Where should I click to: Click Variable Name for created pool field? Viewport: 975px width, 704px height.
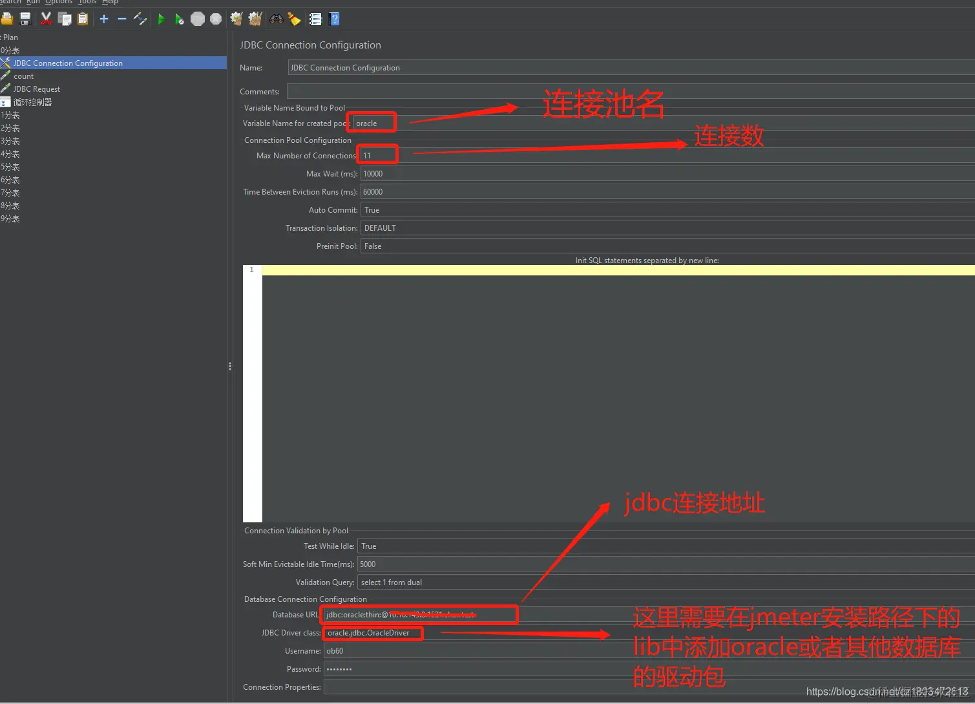pyautogui.click(x=664, y=123)
